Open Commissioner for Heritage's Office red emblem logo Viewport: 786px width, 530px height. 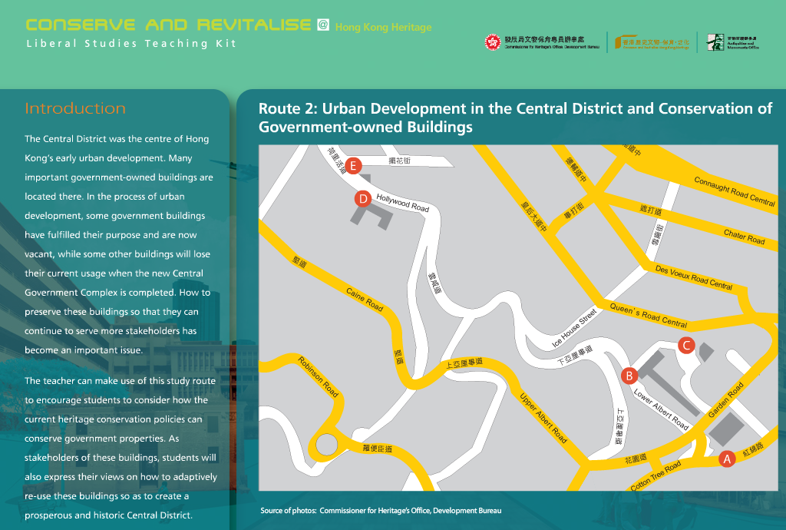pyautogui.click(x=492, y=42)
